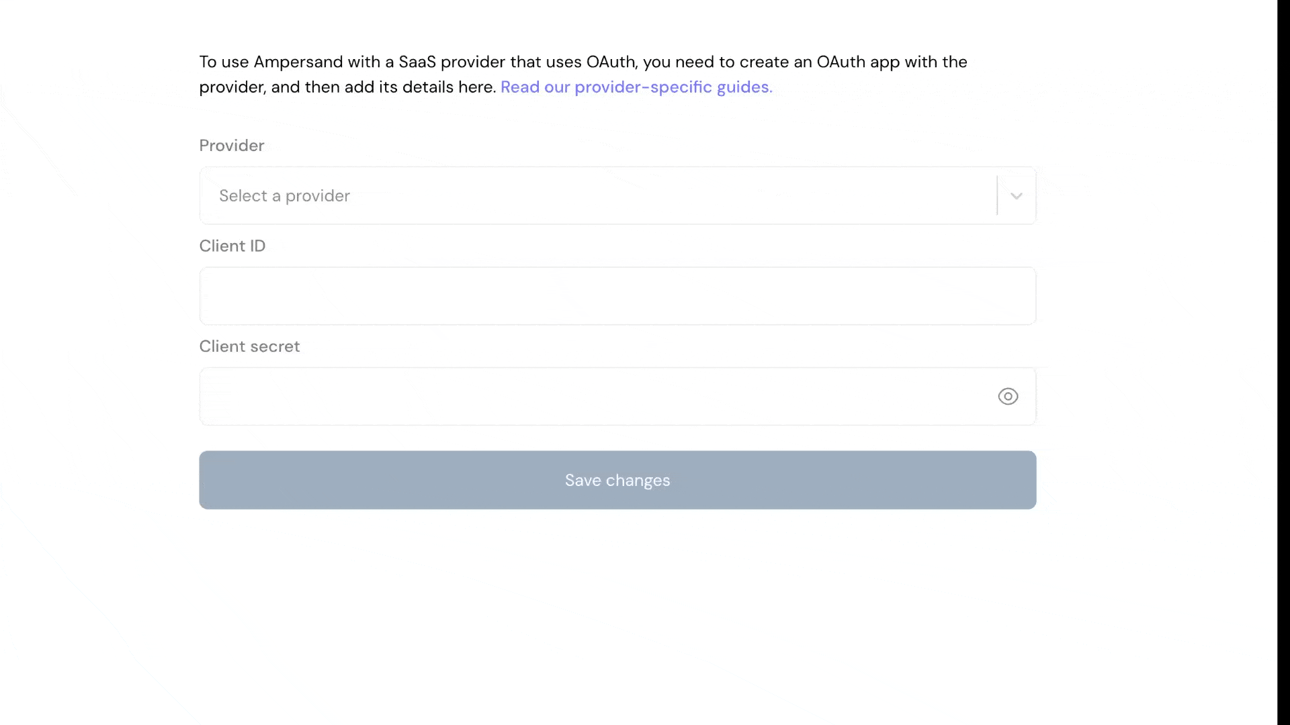Click the OAuth instructions paragraph text
The width and height of the screenshot is (1290, 725).
[x=583, y=75]
